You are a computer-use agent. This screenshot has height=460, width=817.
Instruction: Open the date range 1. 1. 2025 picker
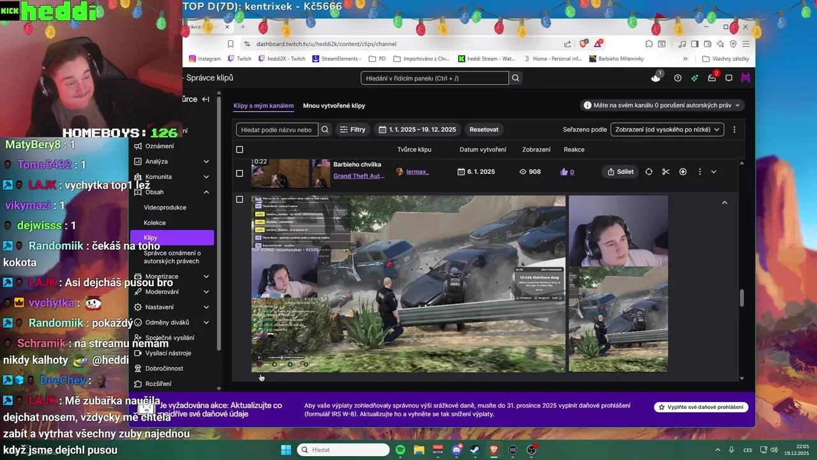point(417,129)
